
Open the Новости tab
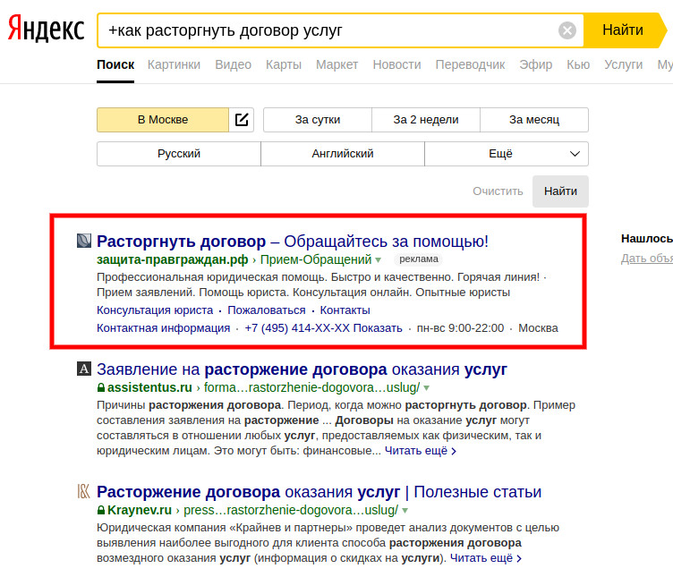click(396, 64)
